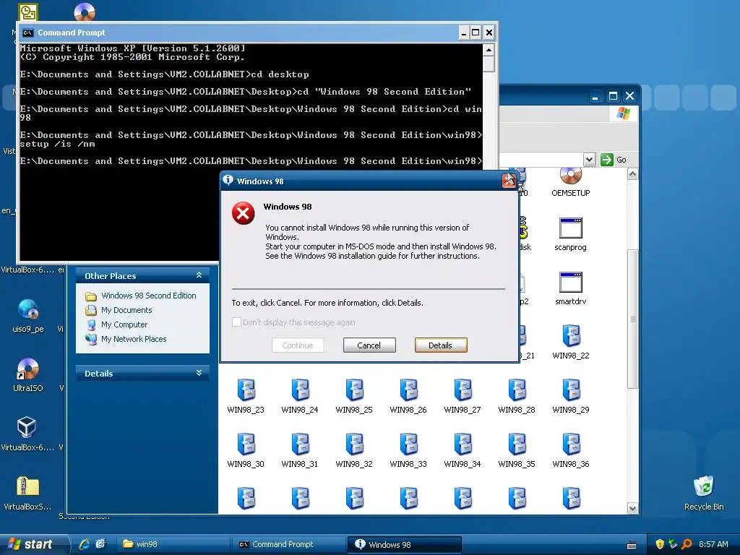Viewport: 740px width, 555px height.
Task: Open Windows 98 Second Edition link
Action: [x=149, y=296]
